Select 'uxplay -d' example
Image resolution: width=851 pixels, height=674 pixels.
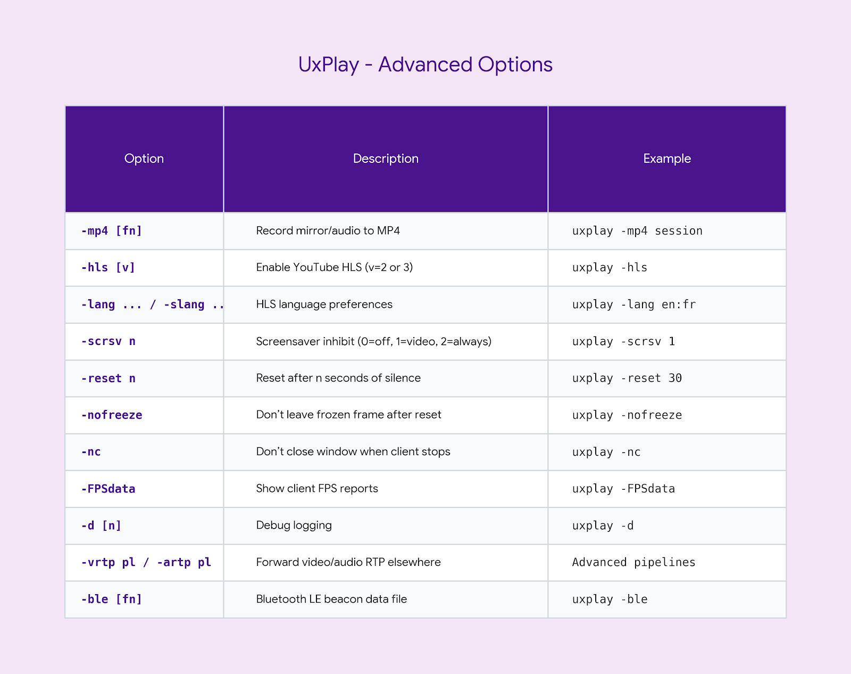[x=603, y=525]
